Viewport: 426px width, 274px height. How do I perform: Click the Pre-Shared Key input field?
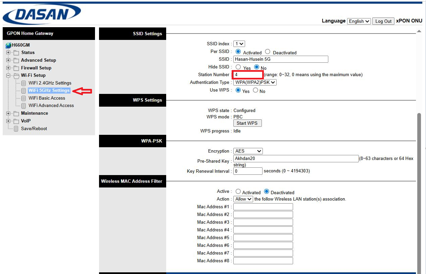pyautogui.click(x=296, y=159)
